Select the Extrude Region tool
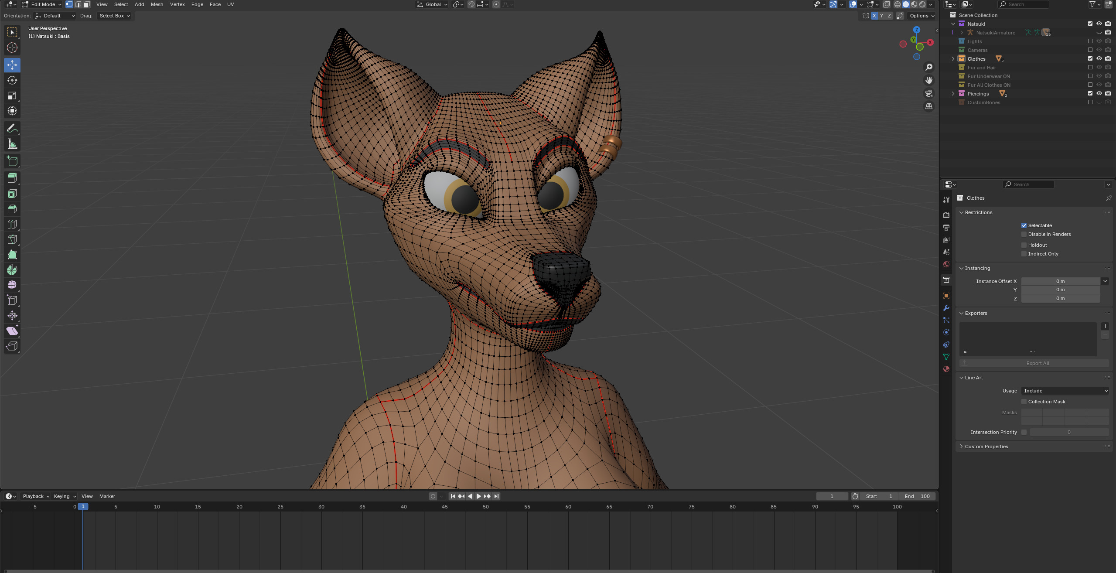Screen dimensions: 1116x573 coord(12,178)
